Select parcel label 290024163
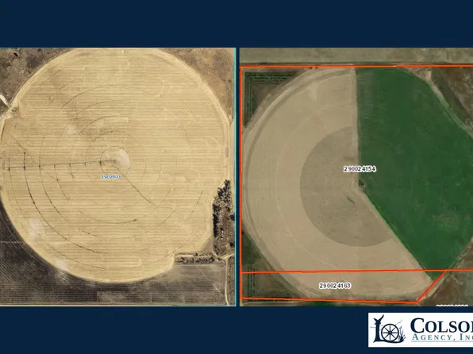The image size is (473, 354). point(335,286)
